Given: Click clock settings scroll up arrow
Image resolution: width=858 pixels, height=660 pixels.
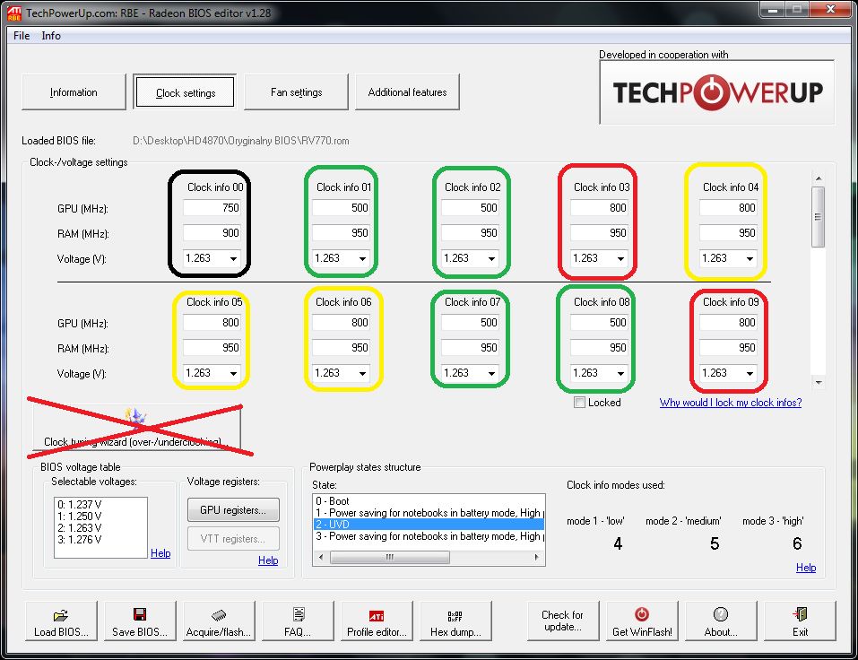Looking at the screenshot, I should coord(818,178).
